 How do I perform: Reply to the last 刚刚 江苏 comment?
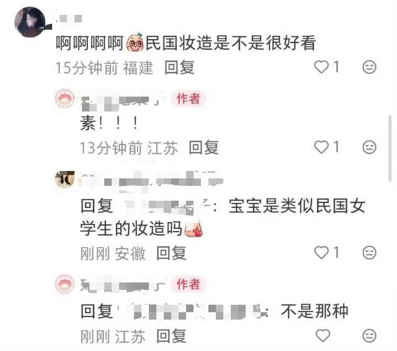pos(171,336)
